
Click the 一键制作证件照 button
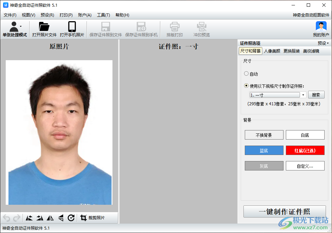click(x=284, y=211)
